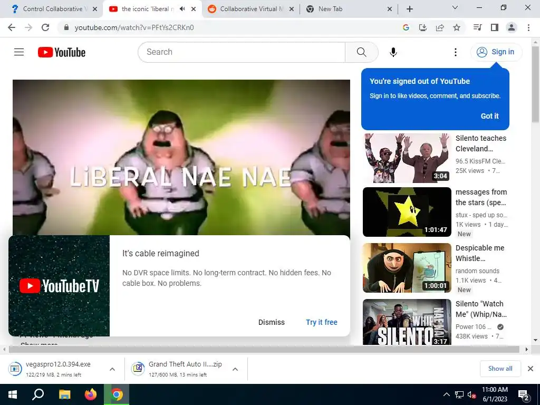Viewport: 540px width, 405px height.
Task: Open the Windows Start menu
Action: click(13, 394)
